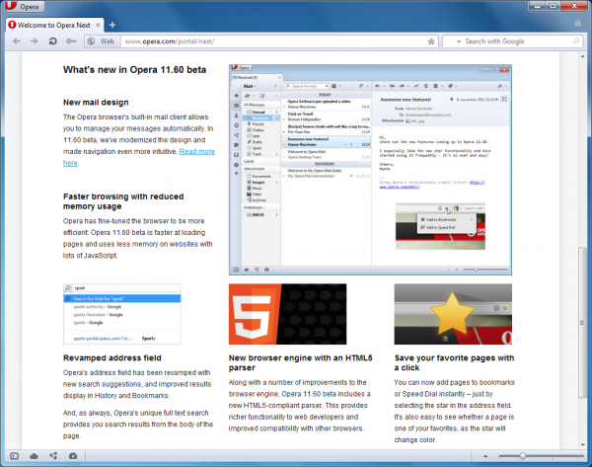Viewport: 592px width, 467px height.
Task: Bookmark page with address bar star
Action: point(431,41)
